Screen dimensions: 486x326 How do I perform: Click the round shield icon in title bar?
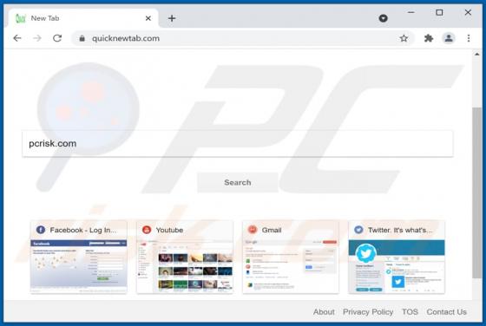pos(384,18)
